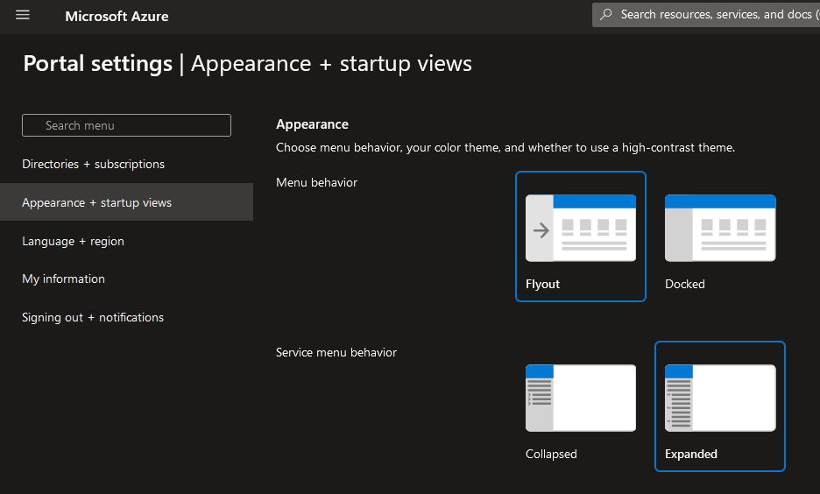Image resolution: width=820 pixels, height=494 pixels.
Task: Click the Flyout option label
Action: 542,284
